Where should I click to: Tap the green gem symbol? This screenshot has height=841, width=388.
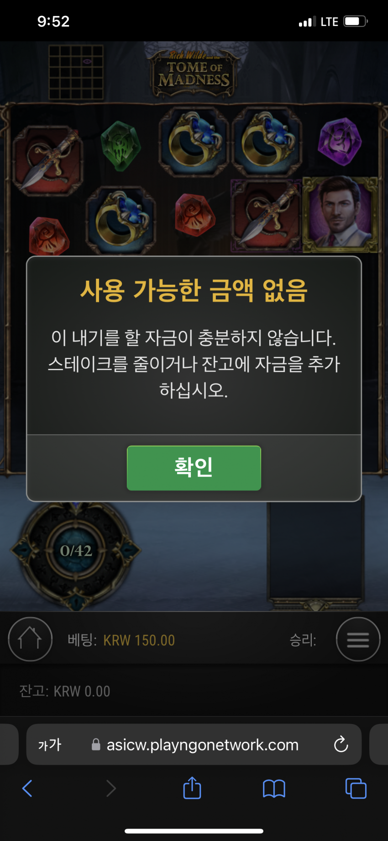[x=120, y=145]
